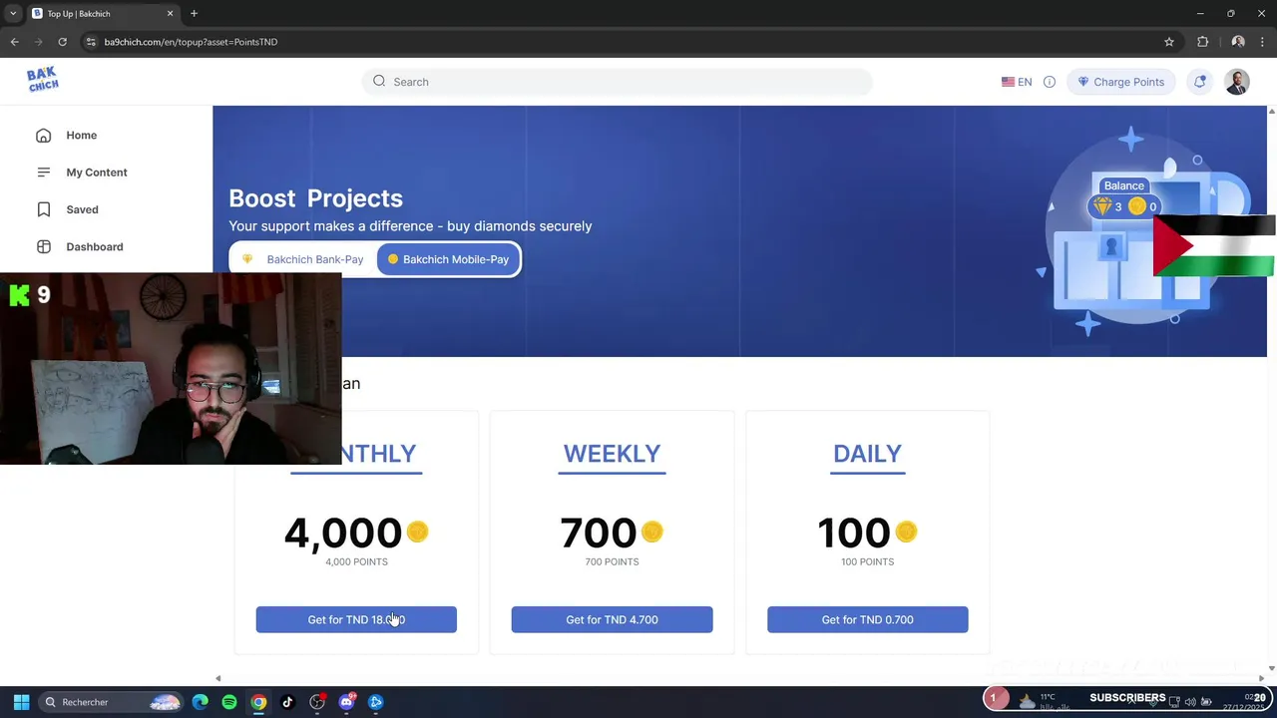Click the info circle icon
The width and height of the screenshot is (1277, 718).
point(1050,82)
